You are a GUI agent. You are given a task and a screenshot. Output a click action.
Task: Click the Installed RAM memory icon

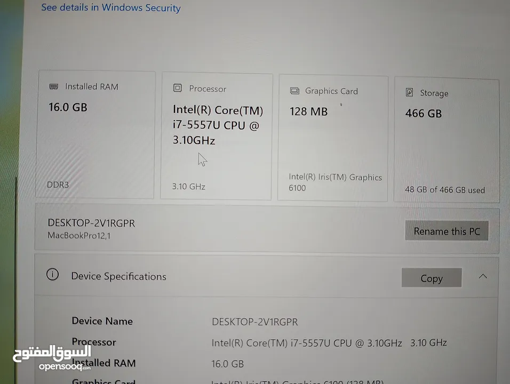(x=54, y=86)
